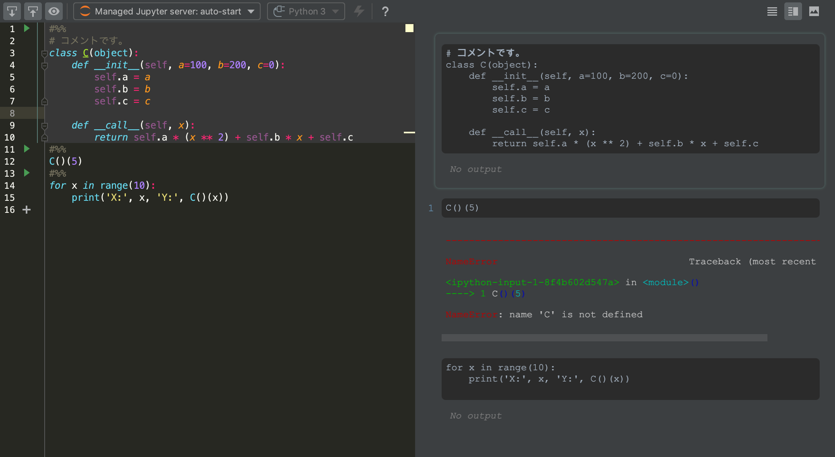835x457 pixels.
Task: Switch to editor-only view mode
Action: point(772,11)
